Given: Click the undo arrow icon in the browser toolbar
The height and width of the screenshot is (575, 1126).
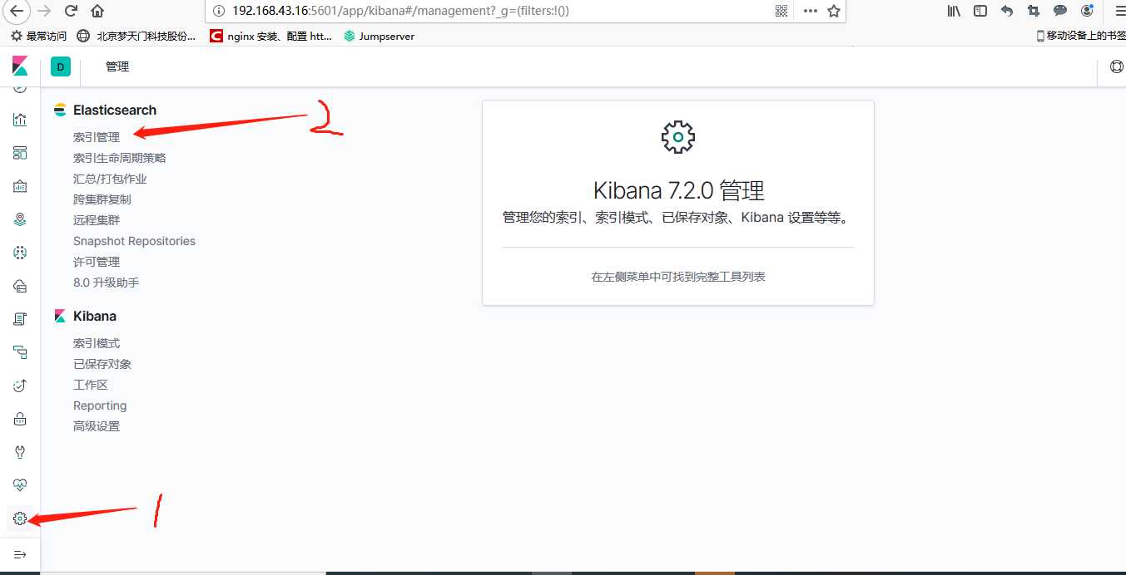Looking at the screenshot, I should [1007, 11].
